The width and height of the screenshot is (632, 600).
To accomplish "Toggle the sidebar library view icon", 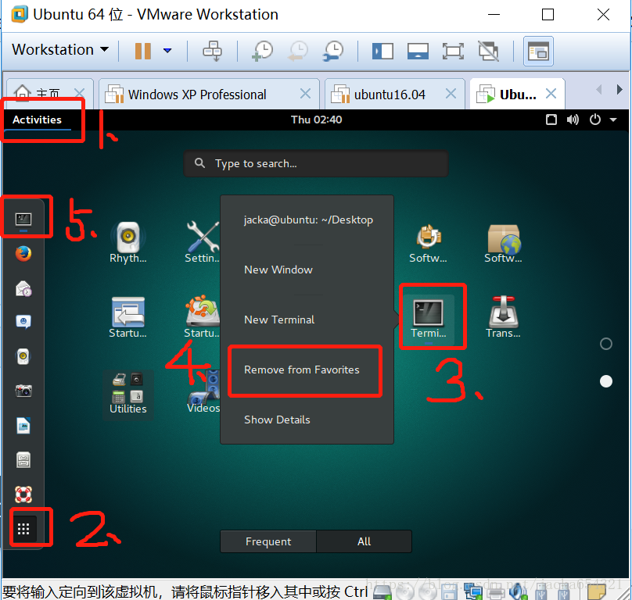I will point(382,51).
